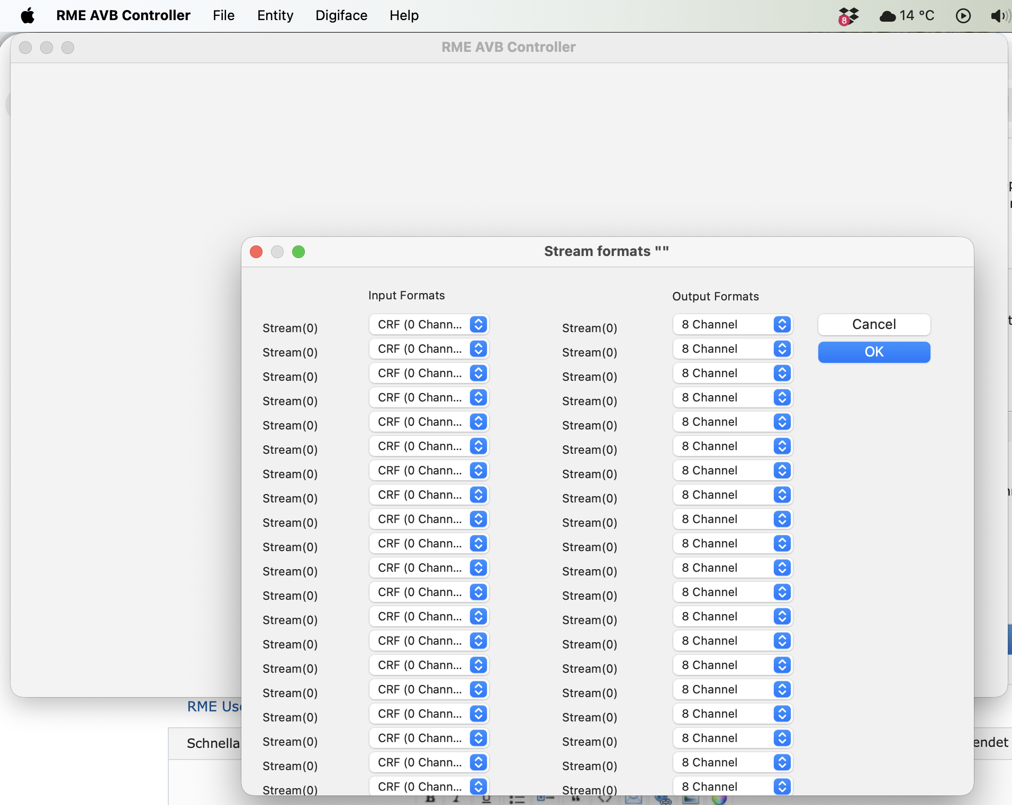Click the cloud weather icon in menu bar
1012x805 pixels.
click(888, 16)
